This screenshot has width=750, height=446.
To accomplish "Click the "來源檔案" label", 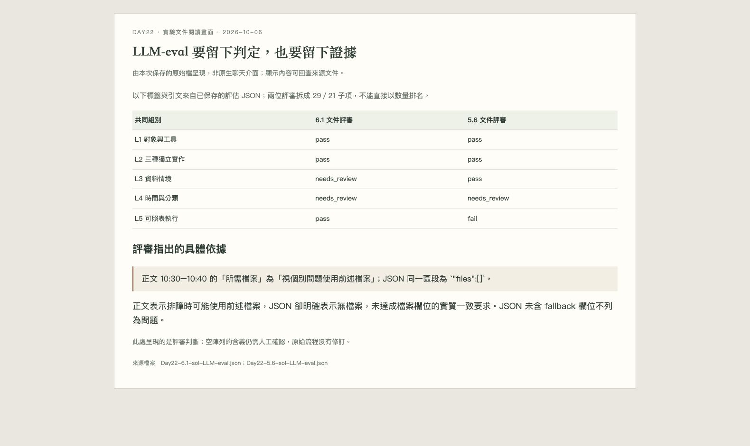I will pyautogui.click(x=144, y=363).
